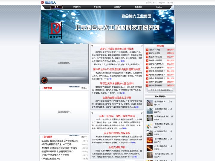Click the round black player button in the media panel
The image size is (215, 161).
click(44, 80)
